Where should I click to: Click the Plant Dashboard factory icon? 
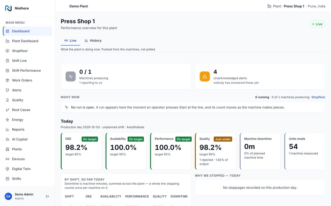tap(8, 41)
